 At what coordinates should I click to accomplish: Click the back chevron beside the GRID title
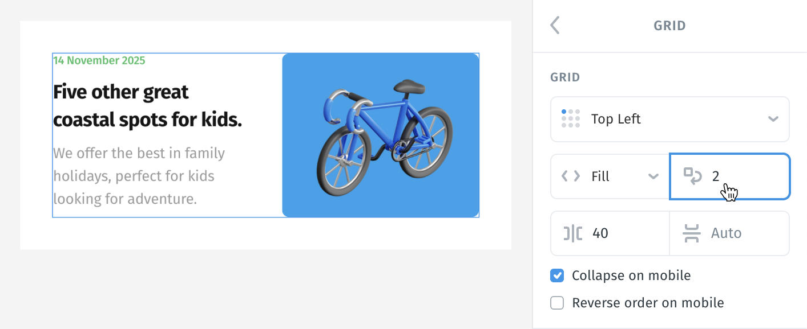click(x=555, y=26)
